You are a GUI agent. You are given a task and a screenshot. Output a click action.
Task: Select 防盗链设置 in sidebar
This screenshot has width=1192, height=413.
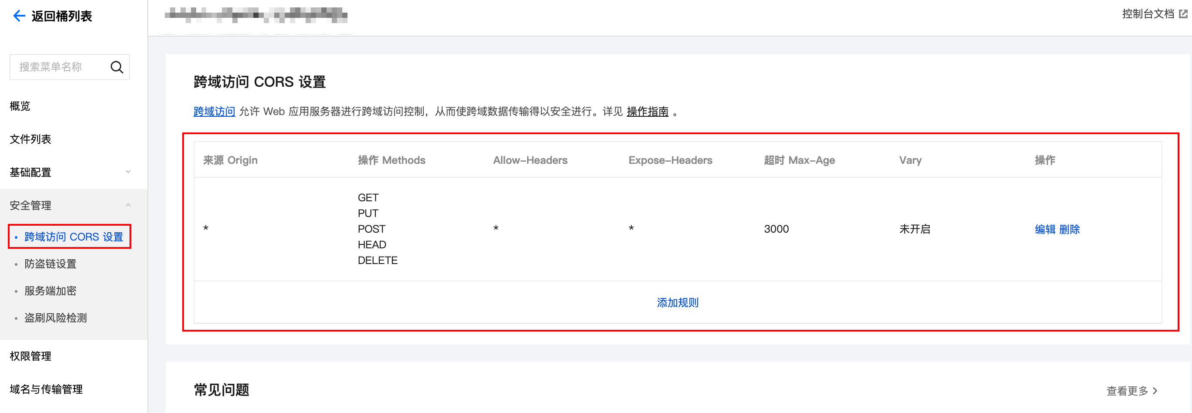coord(51,264)
